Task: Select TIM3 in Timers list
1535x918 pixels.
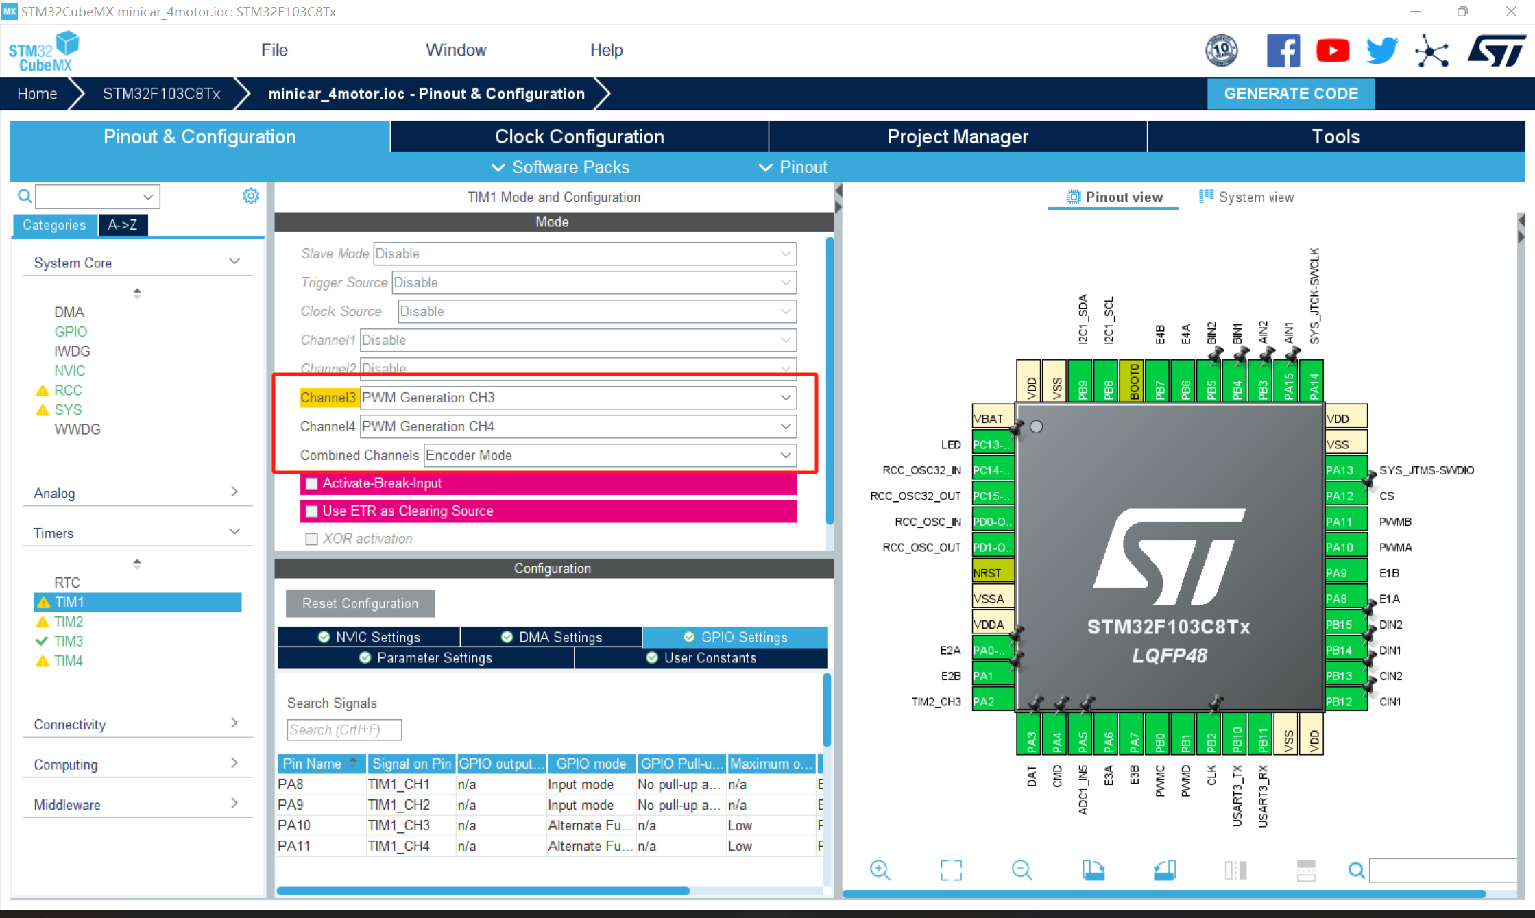Action: click(69, 641)
